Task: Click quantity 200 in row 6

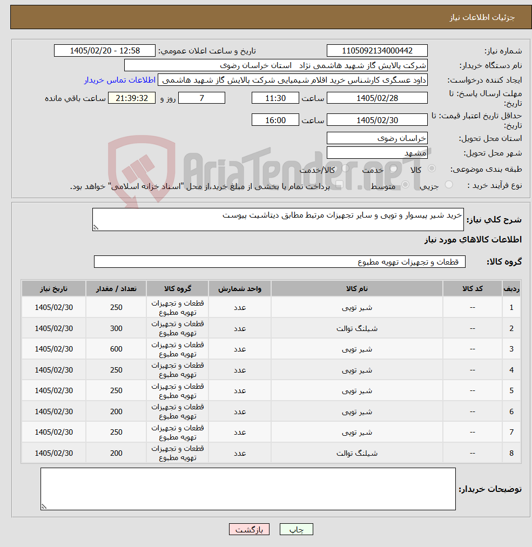Action: (x=116, y=411)
